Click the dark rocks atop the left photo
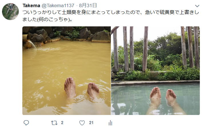 66,34
